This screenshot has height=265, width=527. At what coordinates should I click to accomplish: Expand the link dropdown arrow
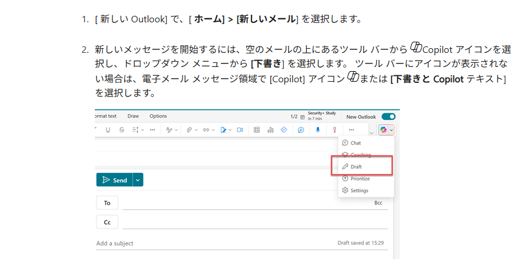tap(213, 130)
